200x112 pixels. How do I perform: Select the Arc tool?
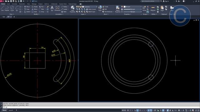coord(17,8)
